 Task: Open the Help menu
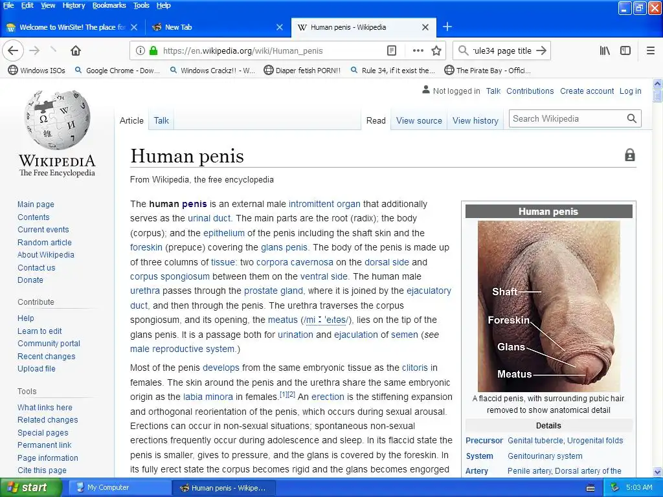(163, 5)
